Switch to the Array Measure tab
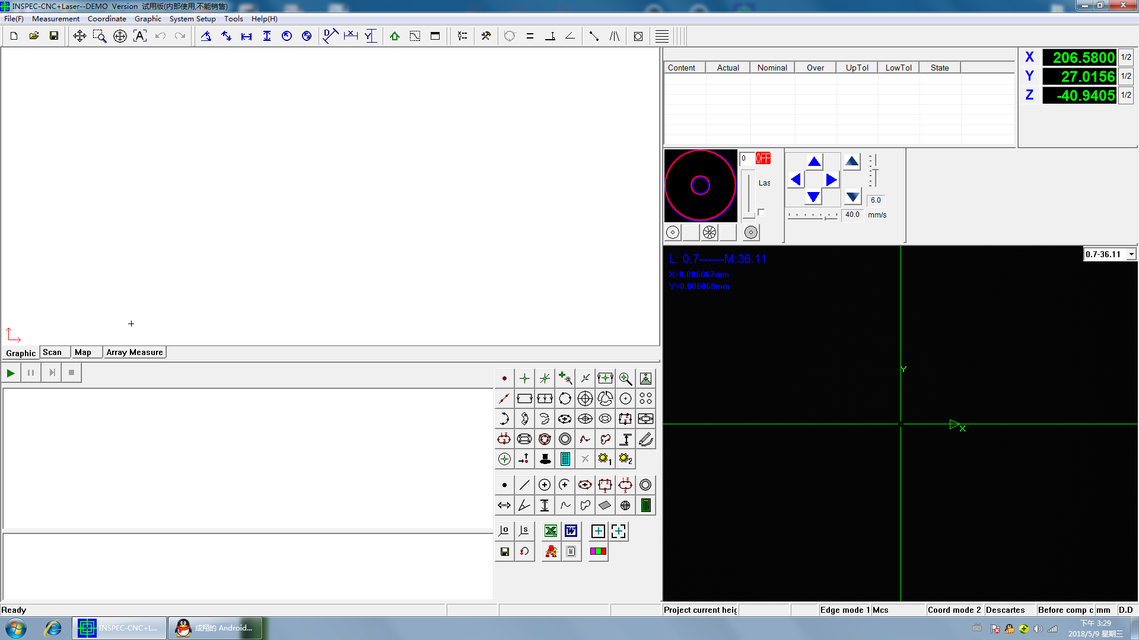This screenshot has height=640, width=1139. click(x=135, y=352)
